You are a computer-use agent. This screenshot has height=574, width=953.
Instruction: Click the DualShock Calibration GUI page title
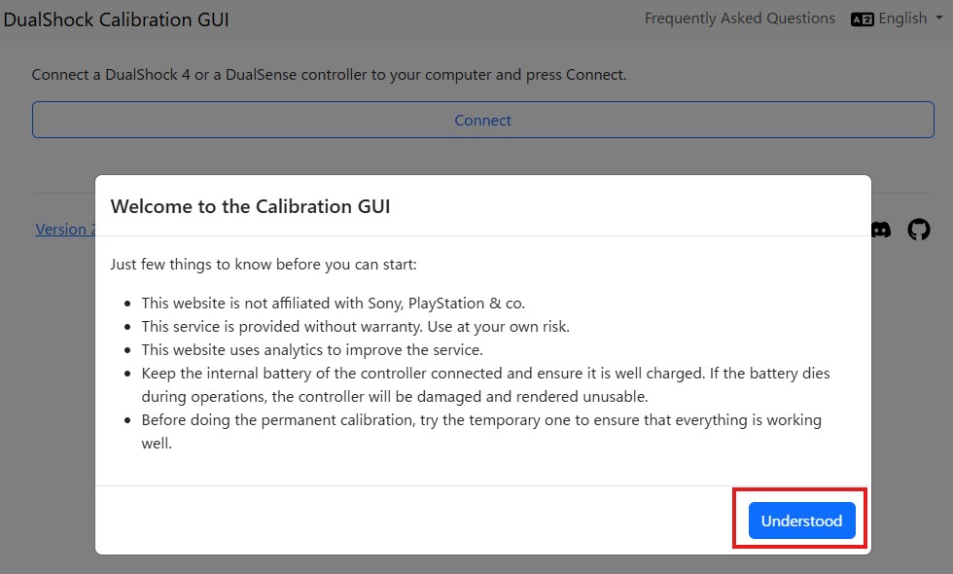[x=117, y=19]
